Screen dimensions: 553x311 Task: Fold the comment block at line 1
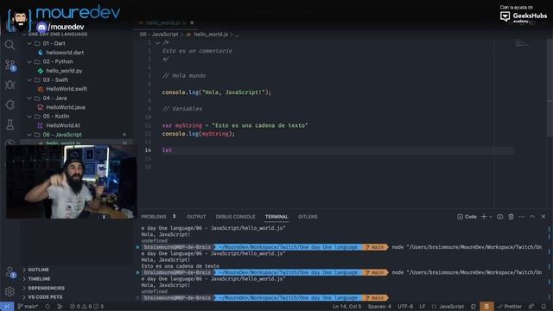[x=157, y=42]
